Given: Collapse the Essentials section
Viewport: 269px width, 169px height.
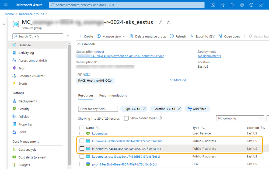Looking at the screenshot, I should (x=79, y=44).
